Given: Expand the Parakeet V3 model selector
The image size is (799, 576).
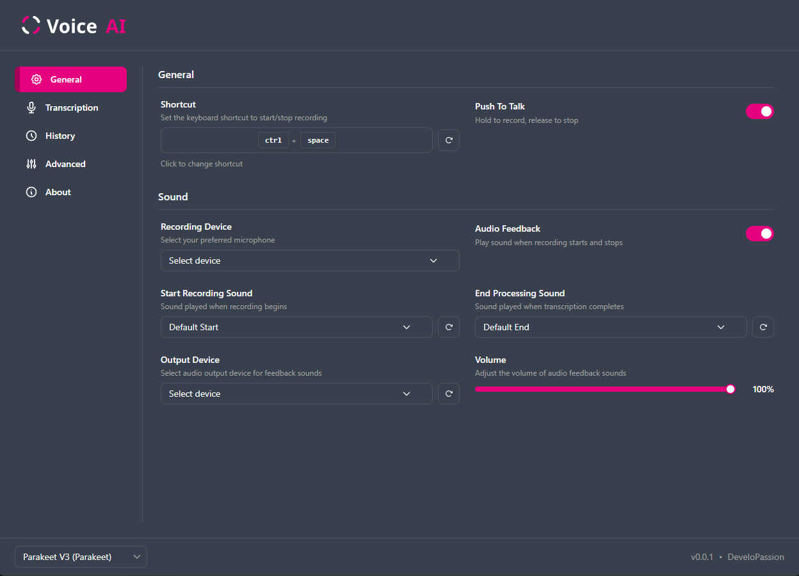Looking at the screenshot, I should (81, 557).
